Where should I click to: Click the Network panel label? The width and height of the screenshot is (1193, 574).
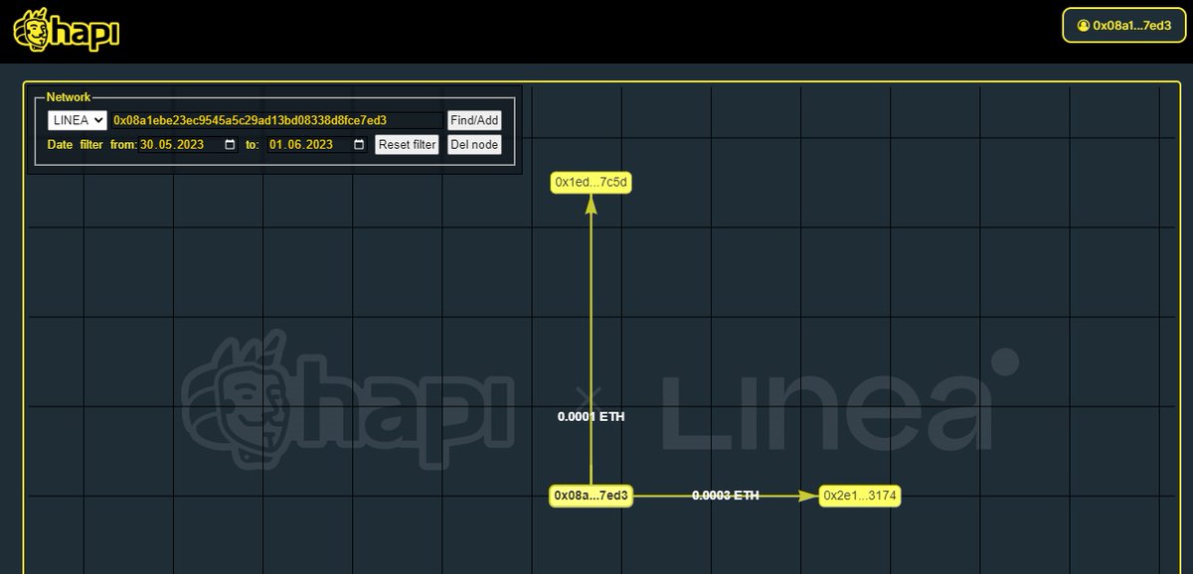coord(69,97)
